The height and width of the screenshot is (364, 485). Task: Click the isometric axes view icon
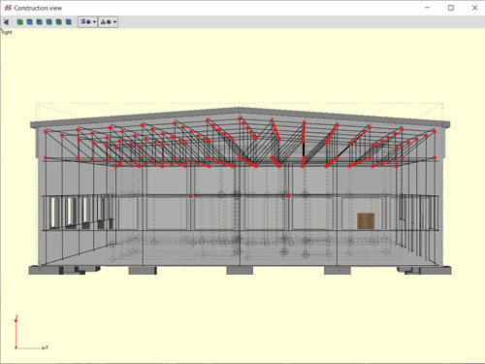[x=6, y=22]
